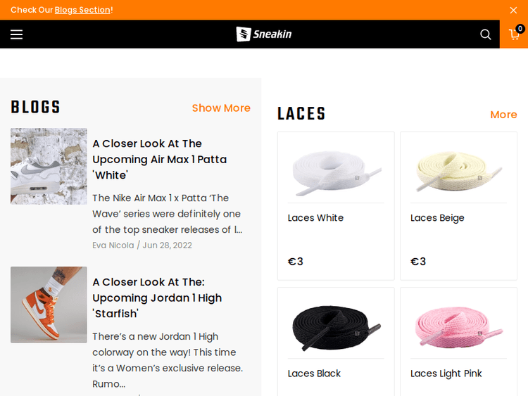528x396 pixels.
Task: Select the Laces Black product image
Action: coord(336,326)
